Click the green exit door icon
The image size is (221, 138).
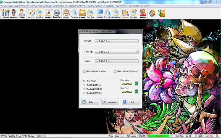point(162,13)
